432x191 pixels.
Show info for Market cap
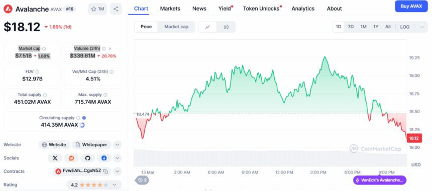(x=44, y=49)
